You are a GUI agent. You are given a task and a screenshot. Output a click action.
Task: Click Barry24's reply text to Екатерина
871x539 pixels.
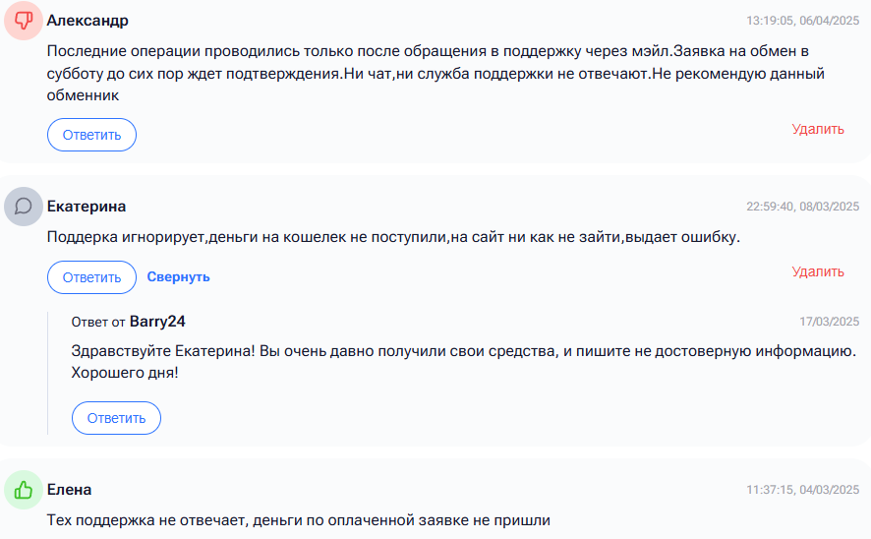(x=463, y=361)
